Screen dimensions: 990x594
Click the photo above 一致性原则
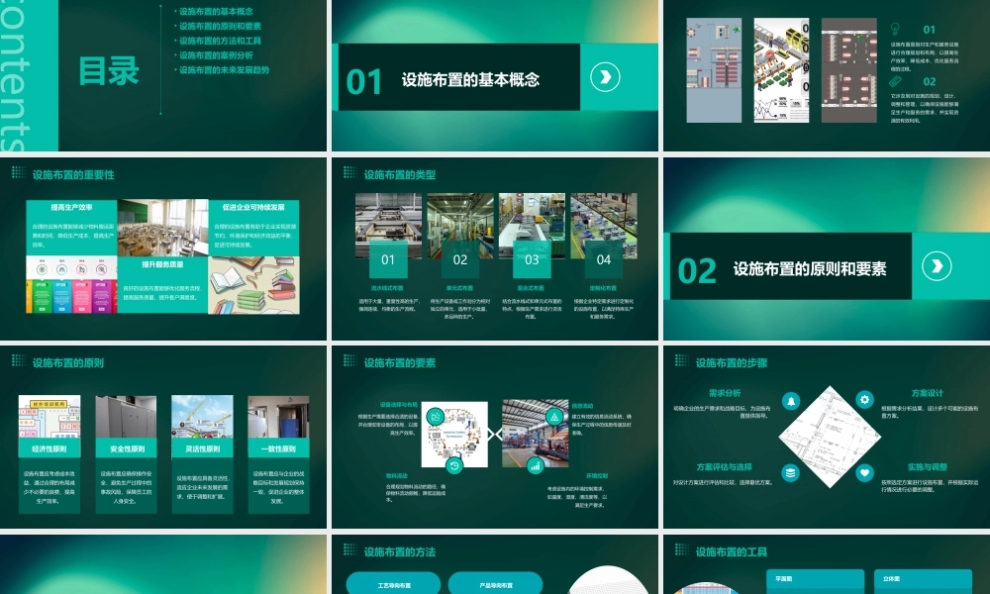pyautogui.click(x=278, y=417)
